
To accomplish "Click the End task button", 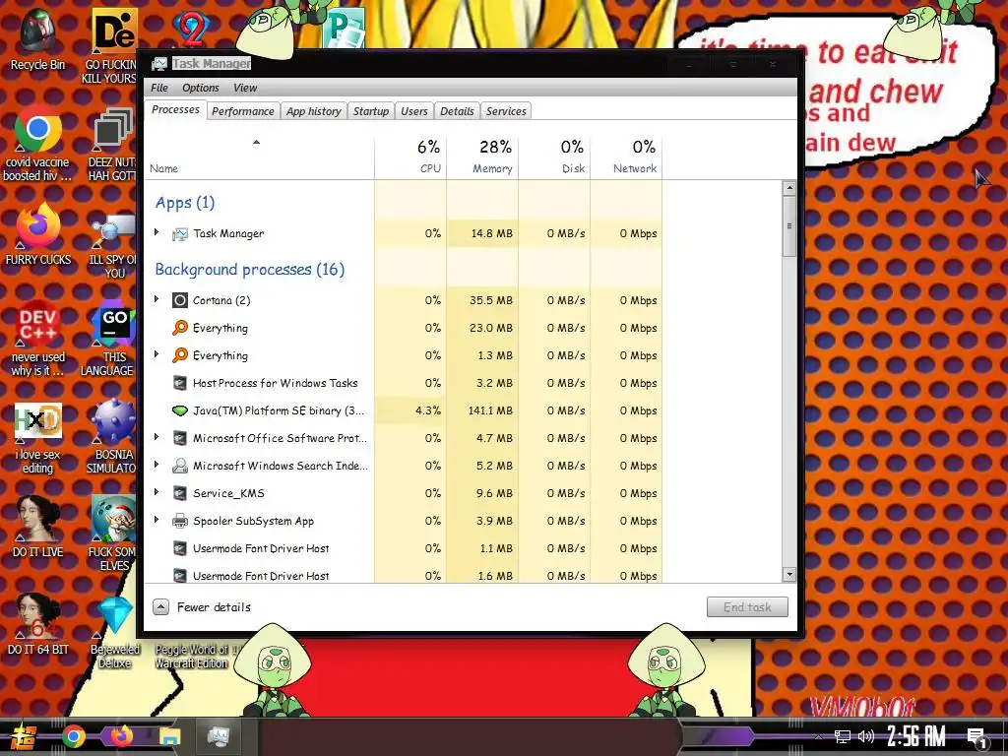I will pyautogui.click(x=747, y=606).
